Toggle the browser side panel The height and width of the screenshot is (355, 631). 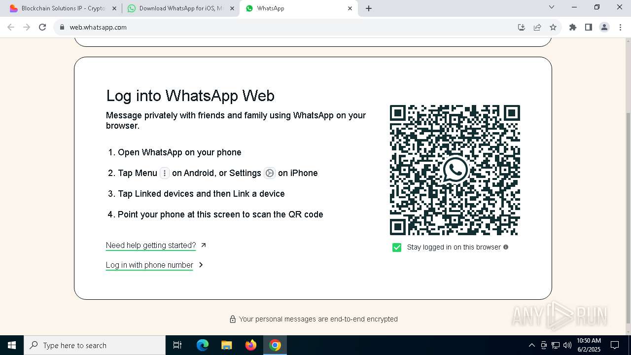point(589,27)
